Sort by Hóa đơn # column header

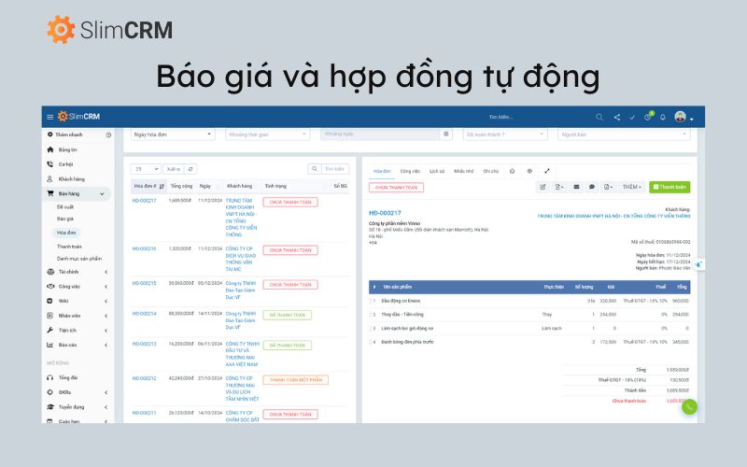(x=148, y=186)
